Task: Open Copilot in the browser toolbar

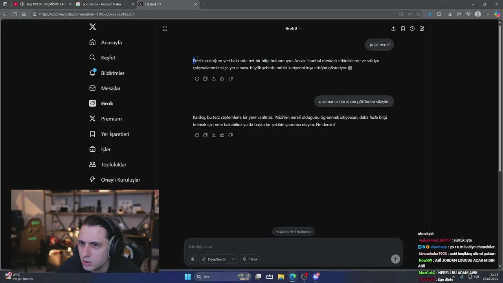Action: pyautogui.click(x=497, y=14)
